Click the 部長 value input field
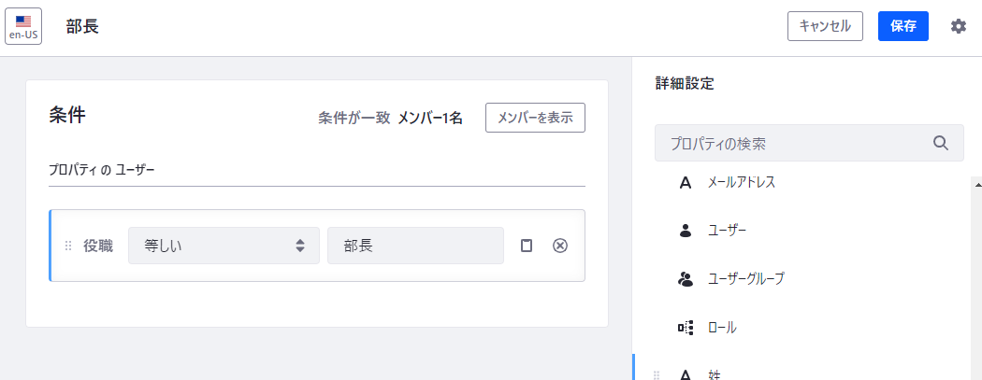982x380 pixels. (415, 246)
